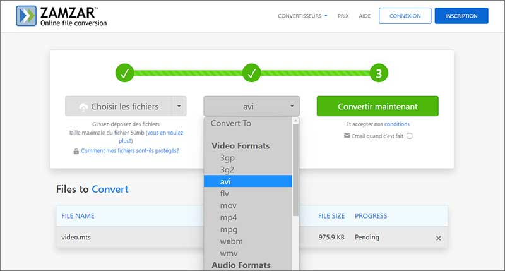This screenshot has height=271, width=505.
Task: Open the conditions link
Action: coord(396,124)
